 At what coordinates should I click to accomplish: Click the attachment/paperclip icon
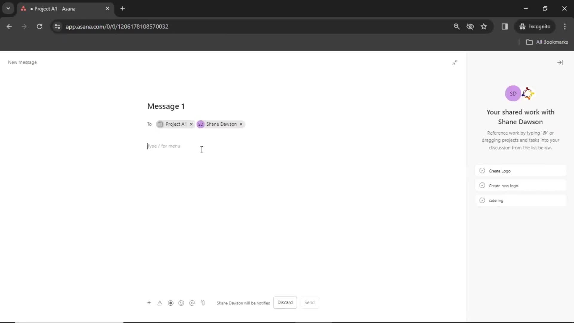tap(203, 303)
